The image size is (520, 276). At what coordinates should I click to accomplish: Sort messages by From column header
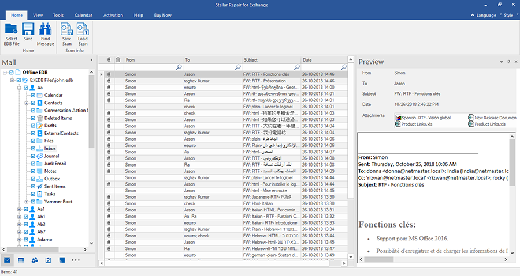point(153,60)
